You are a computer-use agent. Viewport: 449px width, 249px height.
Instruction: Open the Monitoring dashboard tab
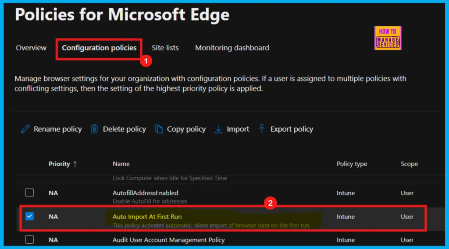click(x=232, y=48)
